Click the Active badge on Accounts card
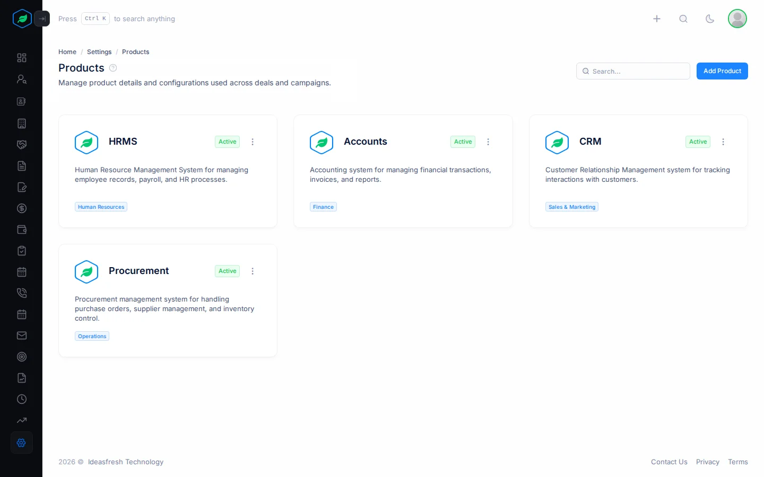Viewport: 764px width, 477px height. (x=463, y=142)
